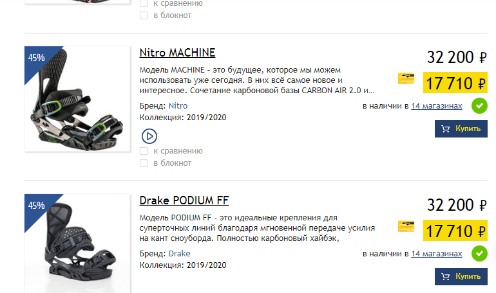496x293 pixels.
Task: Click the 32 200 ₽ original price of Drake PODIUM FF
Action: point(457,206)
